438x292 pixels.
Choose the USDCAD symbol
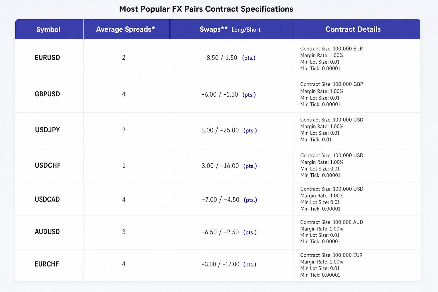[47, 199]
